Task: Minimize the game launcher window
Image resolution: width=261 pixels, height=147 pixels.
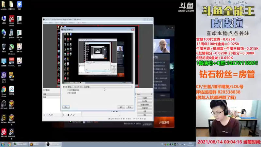Action: [x=169, y=28]
